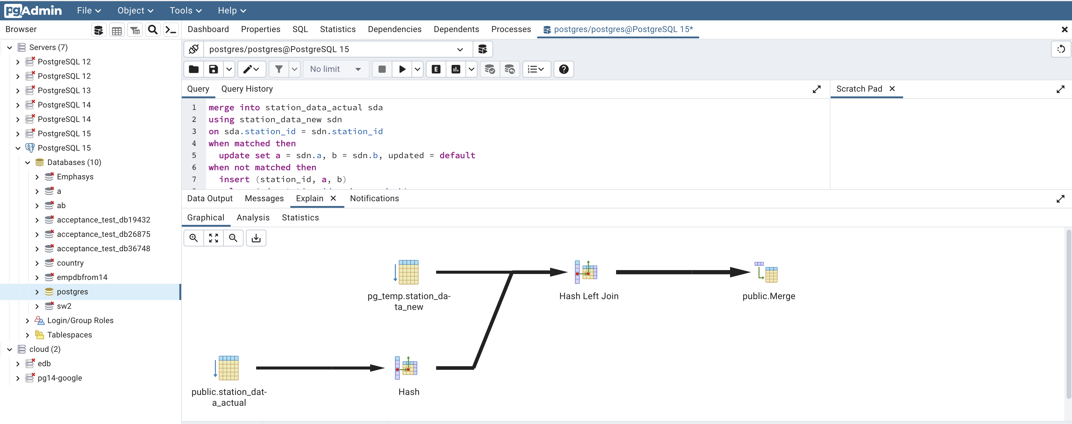Open the Query Tool from the browser toolbar
This screenshot has height=424, width=1072.
[x=99, y=29]
